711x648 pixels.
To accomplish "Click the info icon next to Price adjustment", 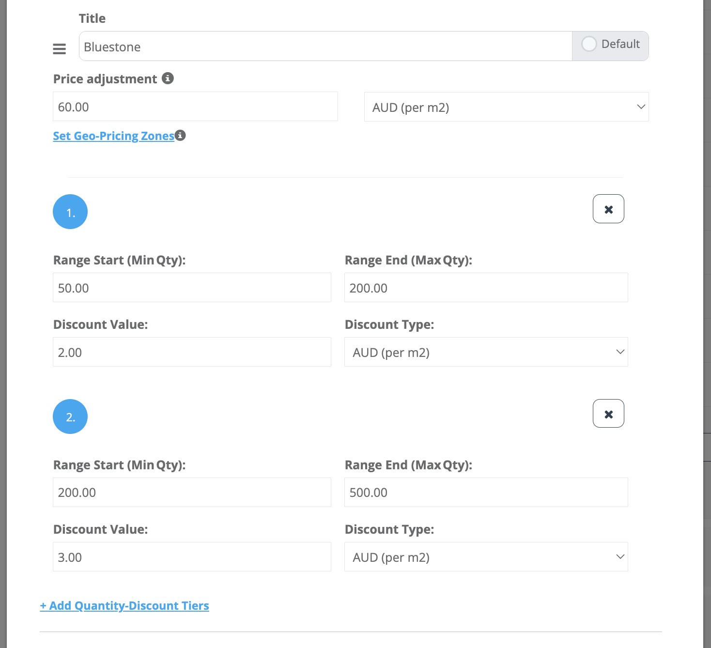I will [x=168, y=78].
